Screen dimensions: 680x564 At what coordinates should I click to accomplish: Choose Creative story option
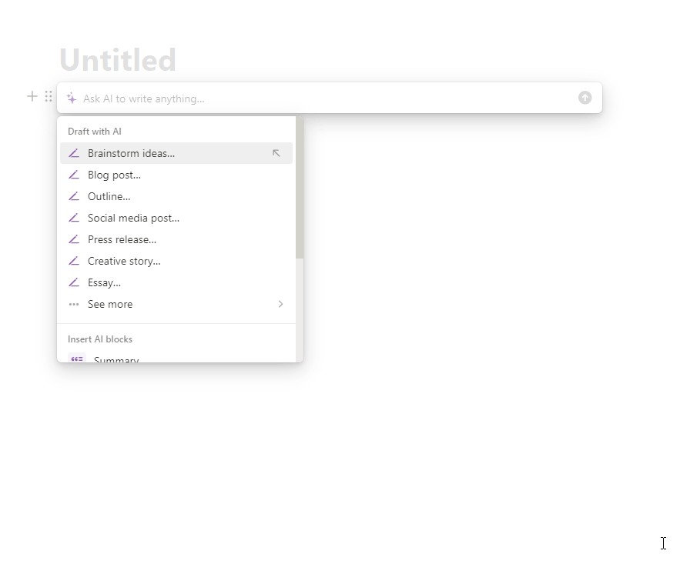click(x=176, y=261)
